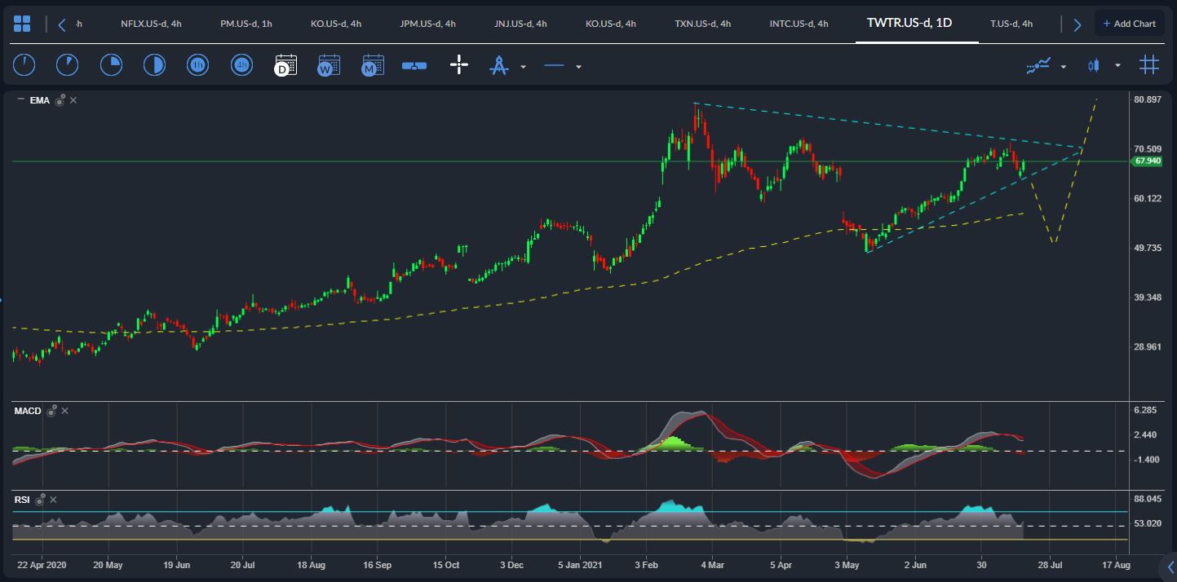
Task: Click the horizontal bar scale tool icon
Action: (x=414, y=66)
